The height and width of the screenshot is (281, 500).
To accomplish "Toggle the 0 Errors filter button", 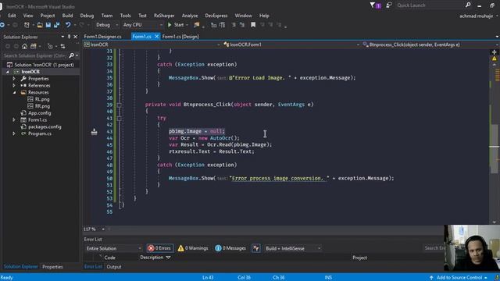I will (160, 248).
